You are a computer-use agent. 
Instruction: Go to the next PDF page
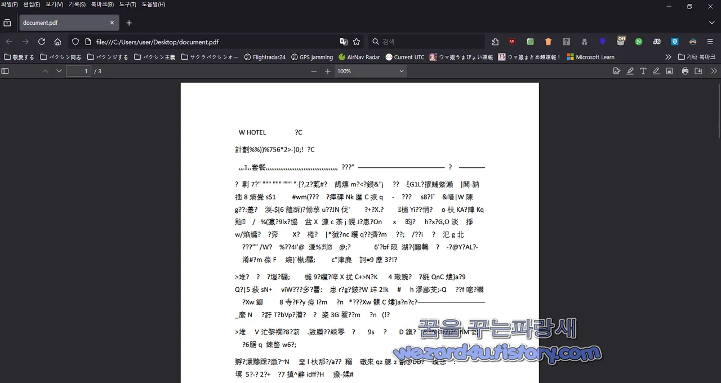(59, 71)
